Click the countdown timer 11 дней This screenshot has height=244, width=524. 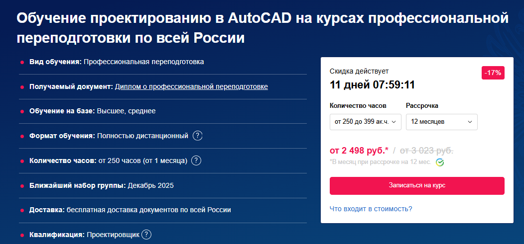(373, 85)
